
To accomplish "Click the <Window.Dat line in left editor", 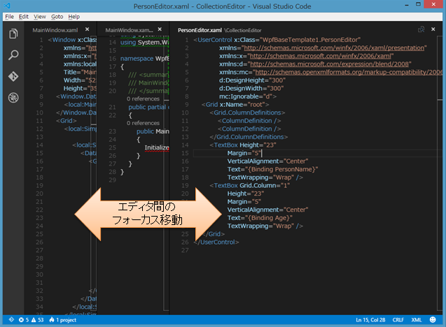I will pos(76,96).
